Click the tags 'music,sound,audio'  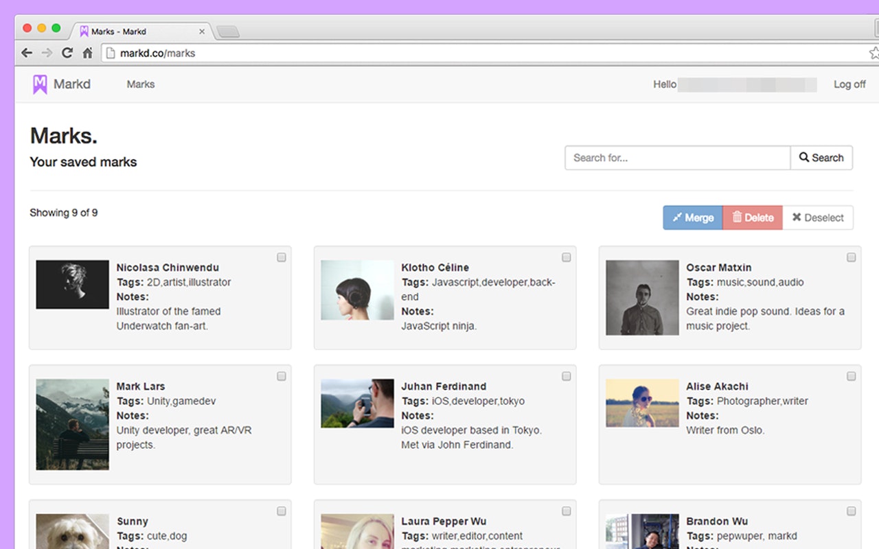coord(760,282)
